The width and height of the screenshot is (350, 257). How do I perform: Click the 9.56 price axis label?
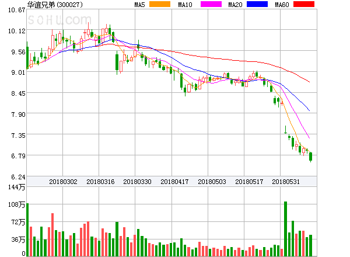(18, 52)
